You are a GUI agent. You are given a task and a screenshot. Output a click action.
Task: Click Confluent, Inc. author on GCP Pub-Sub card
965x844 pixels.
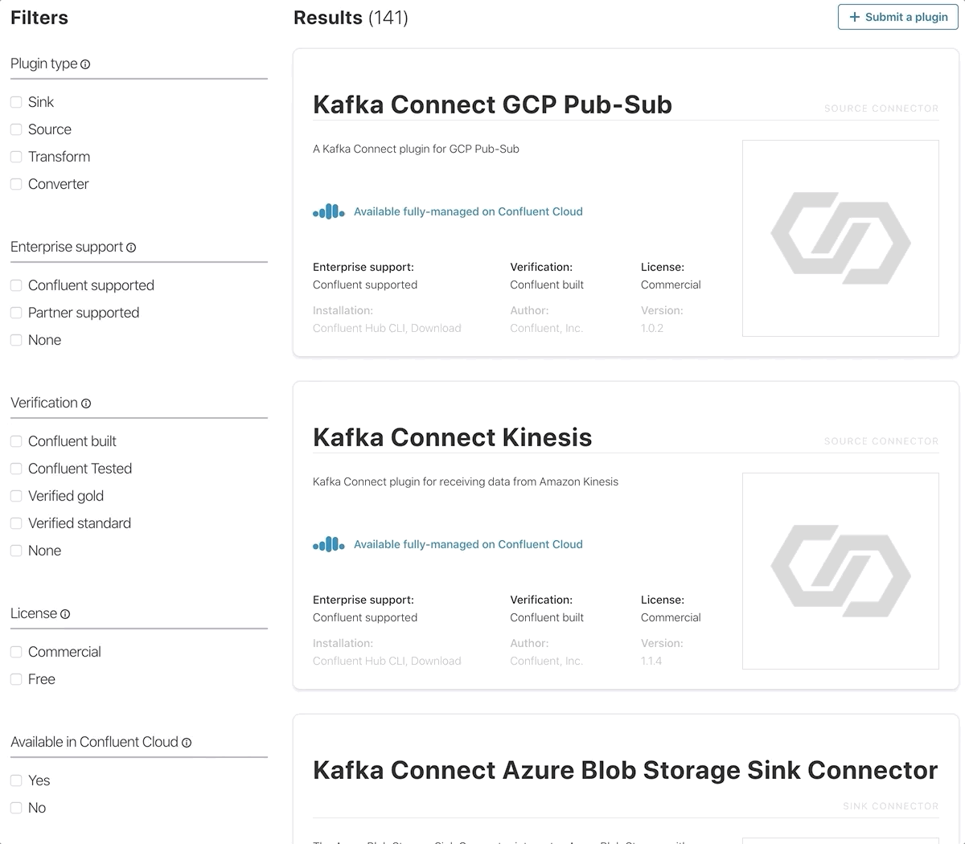(x=547, y=328)
